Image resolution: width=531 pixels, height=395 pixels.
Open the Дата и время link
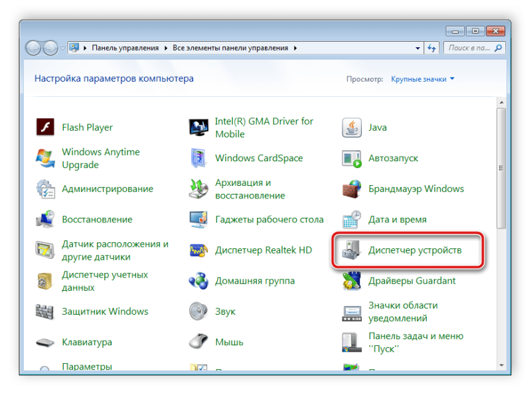pyautogui.click(x=397, y=220)
